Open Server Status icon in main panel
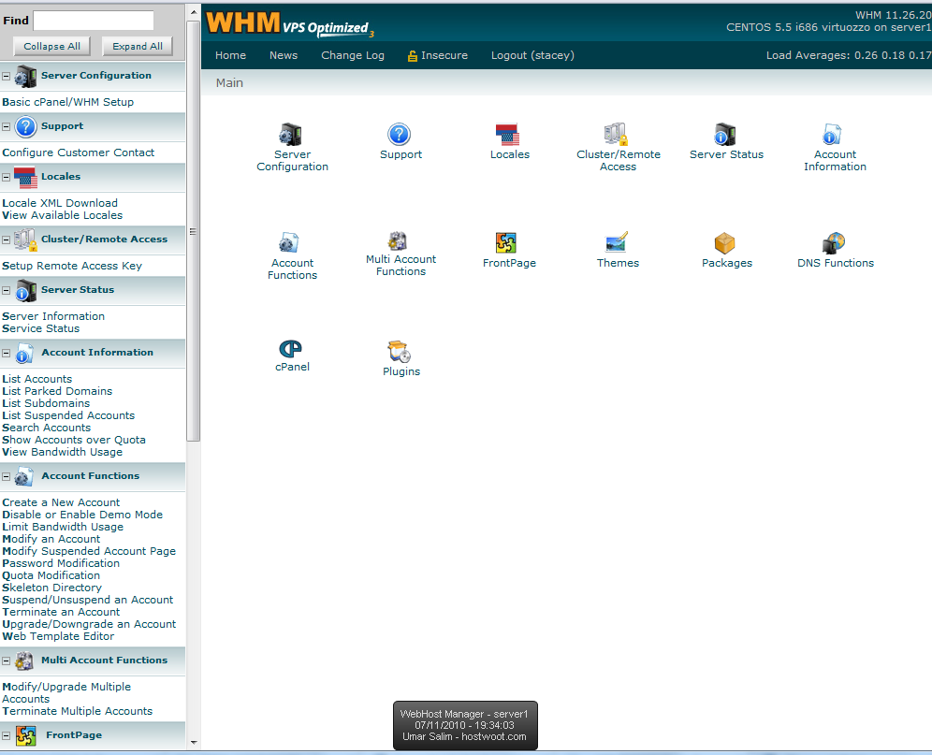Screen dimensions: 932x755 tap(725, 135)
